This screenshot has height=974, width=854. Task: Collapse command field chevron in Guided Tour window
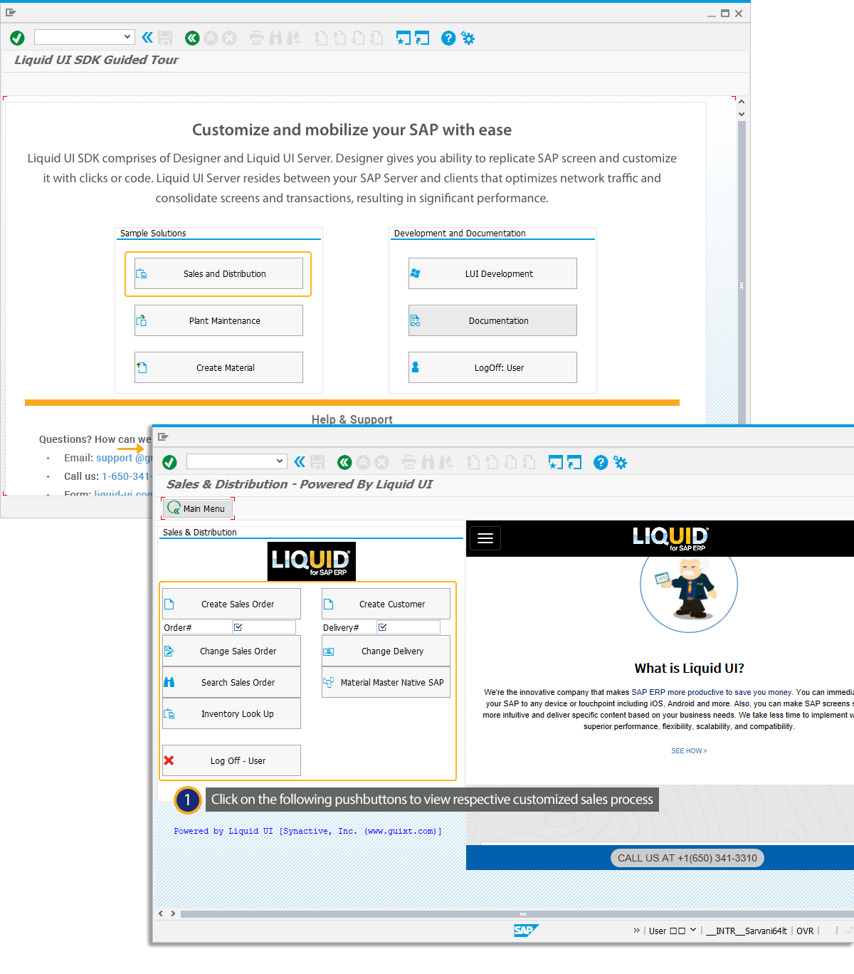coord(147,37)
